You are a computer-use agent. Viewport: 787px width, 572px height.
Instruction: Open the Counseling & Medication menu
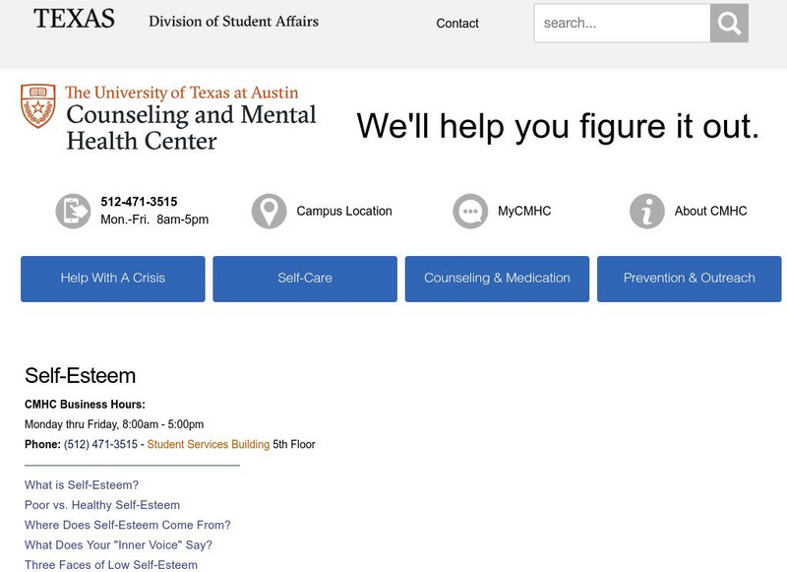(x=498, y=279)
